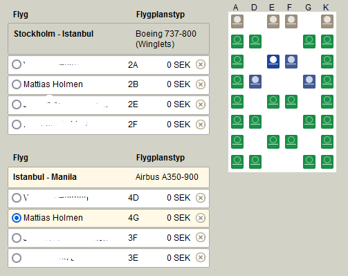The height and width of the screenshot is (276, 348).
Task: Select passenger radio for seat 2A
Action: point(17,64)
